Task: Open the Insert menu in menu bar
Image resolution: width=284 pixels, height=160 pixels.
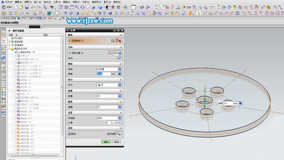Action: point(37,2)
